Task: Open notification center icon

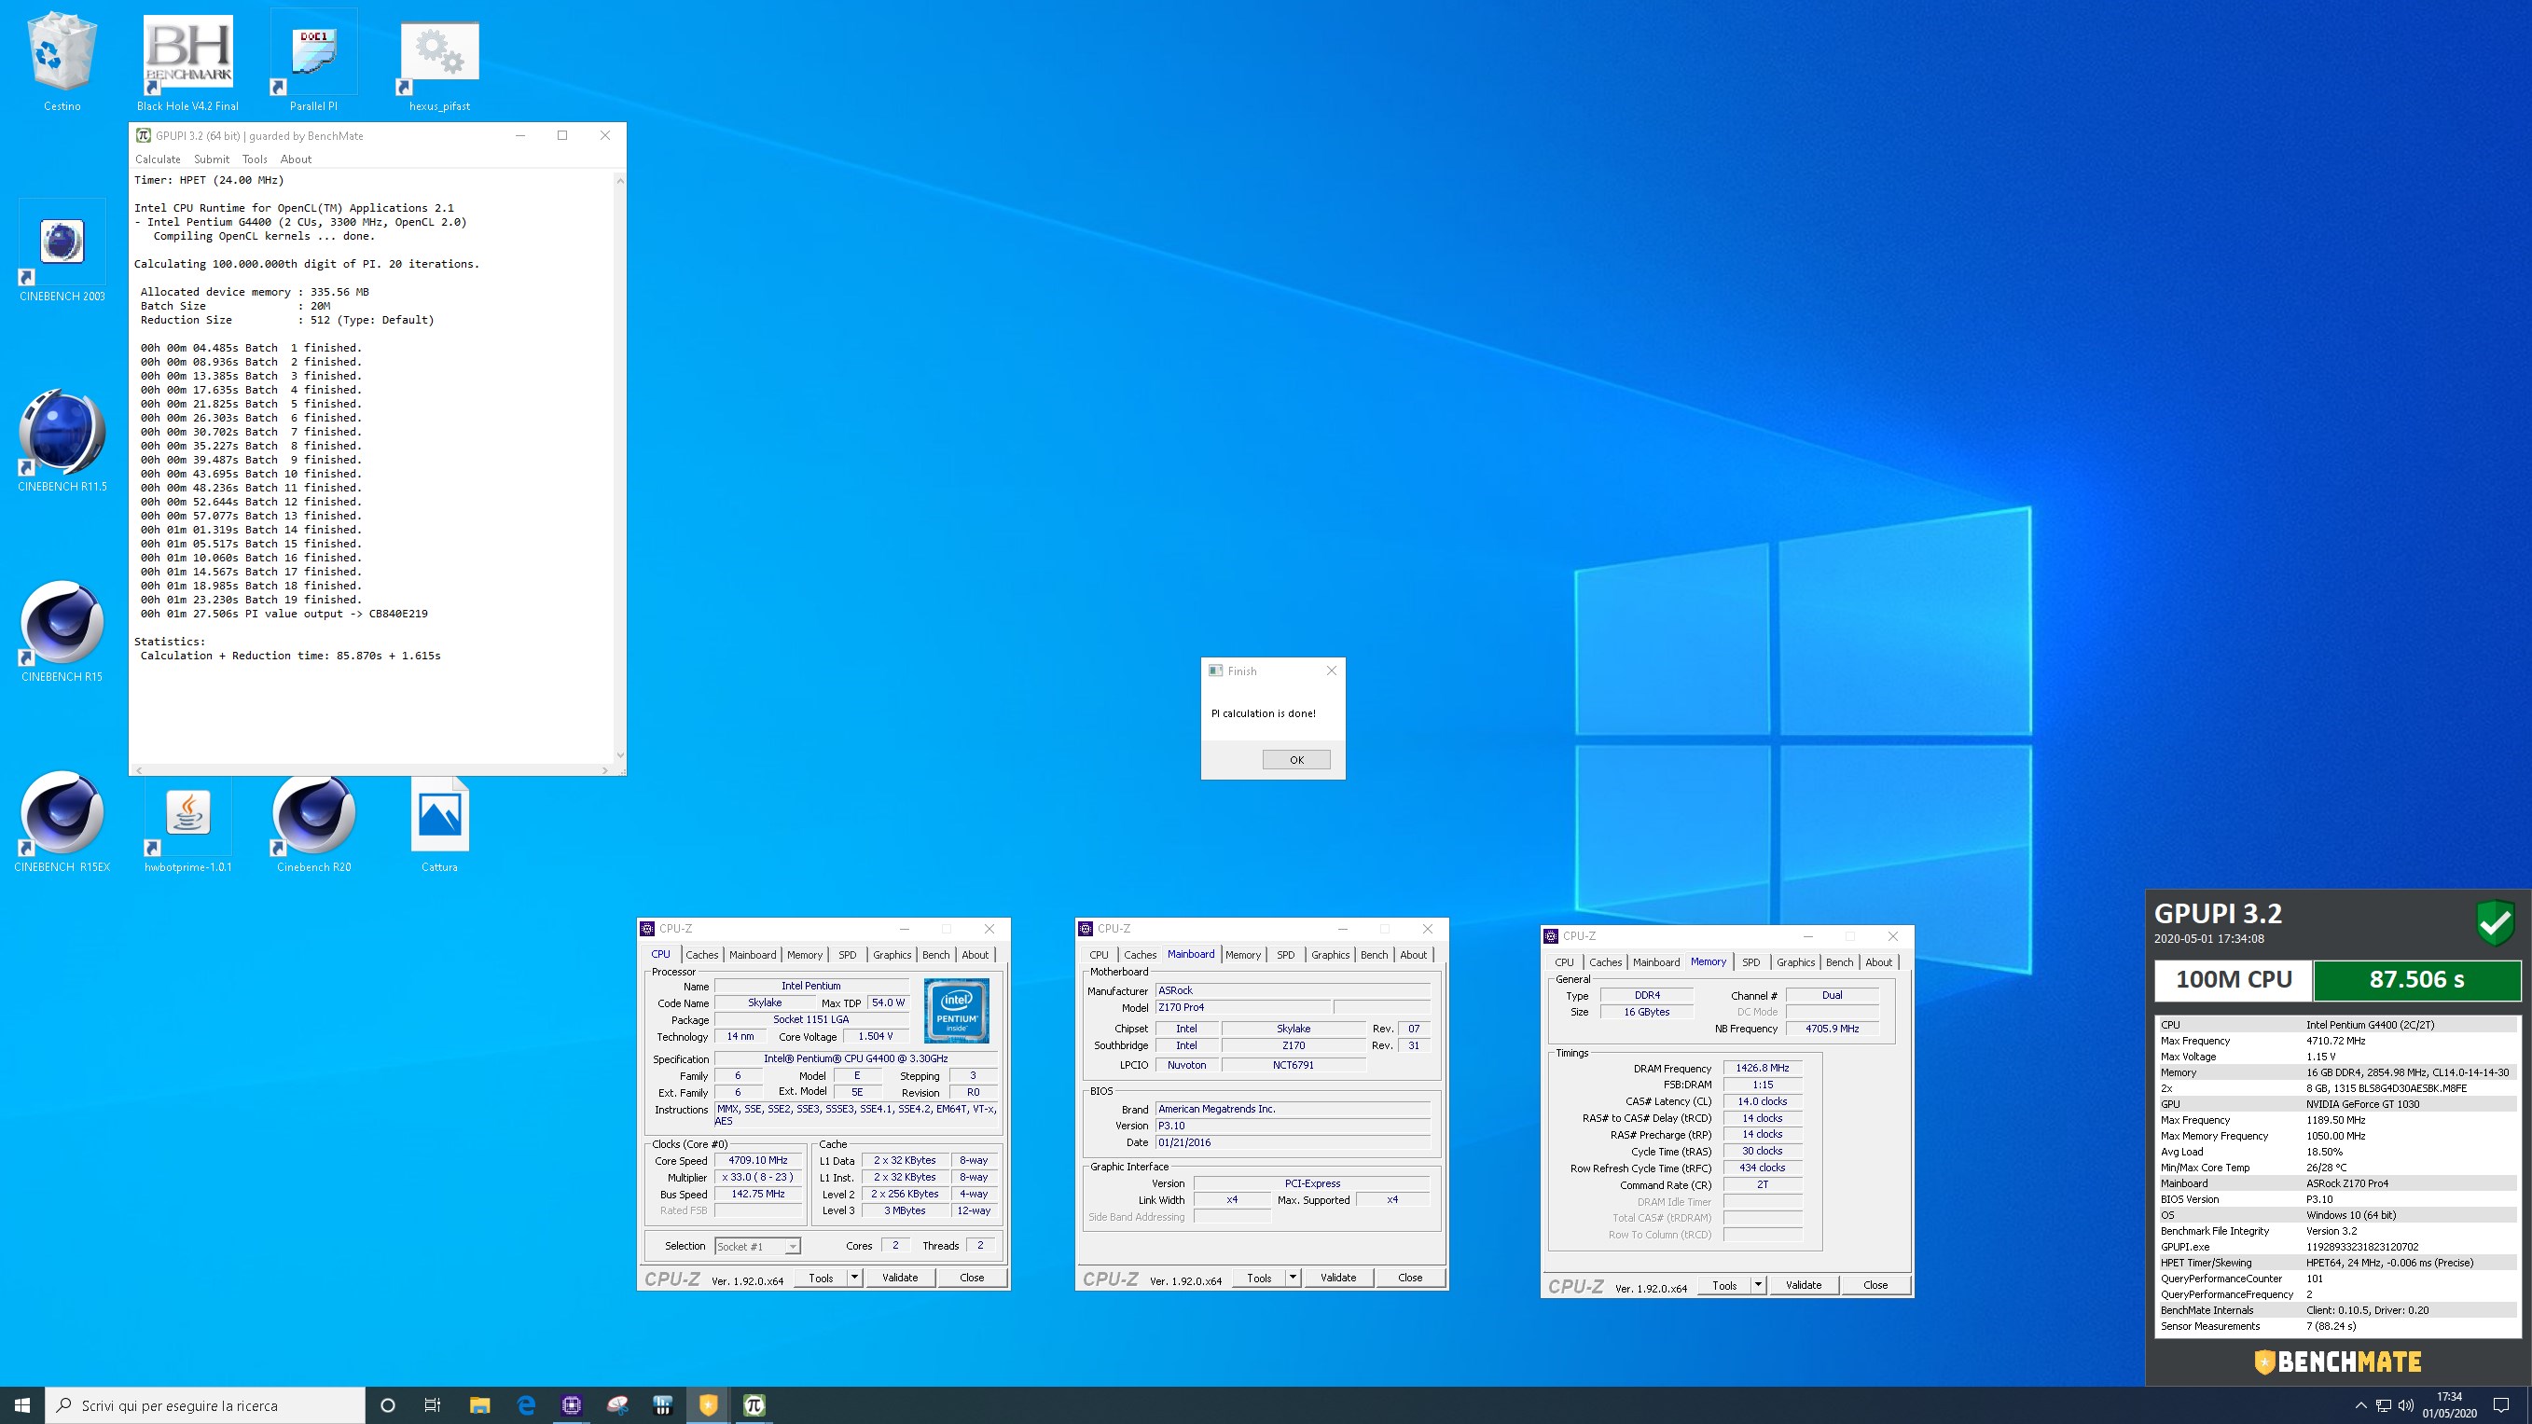Action: 2501,1405
